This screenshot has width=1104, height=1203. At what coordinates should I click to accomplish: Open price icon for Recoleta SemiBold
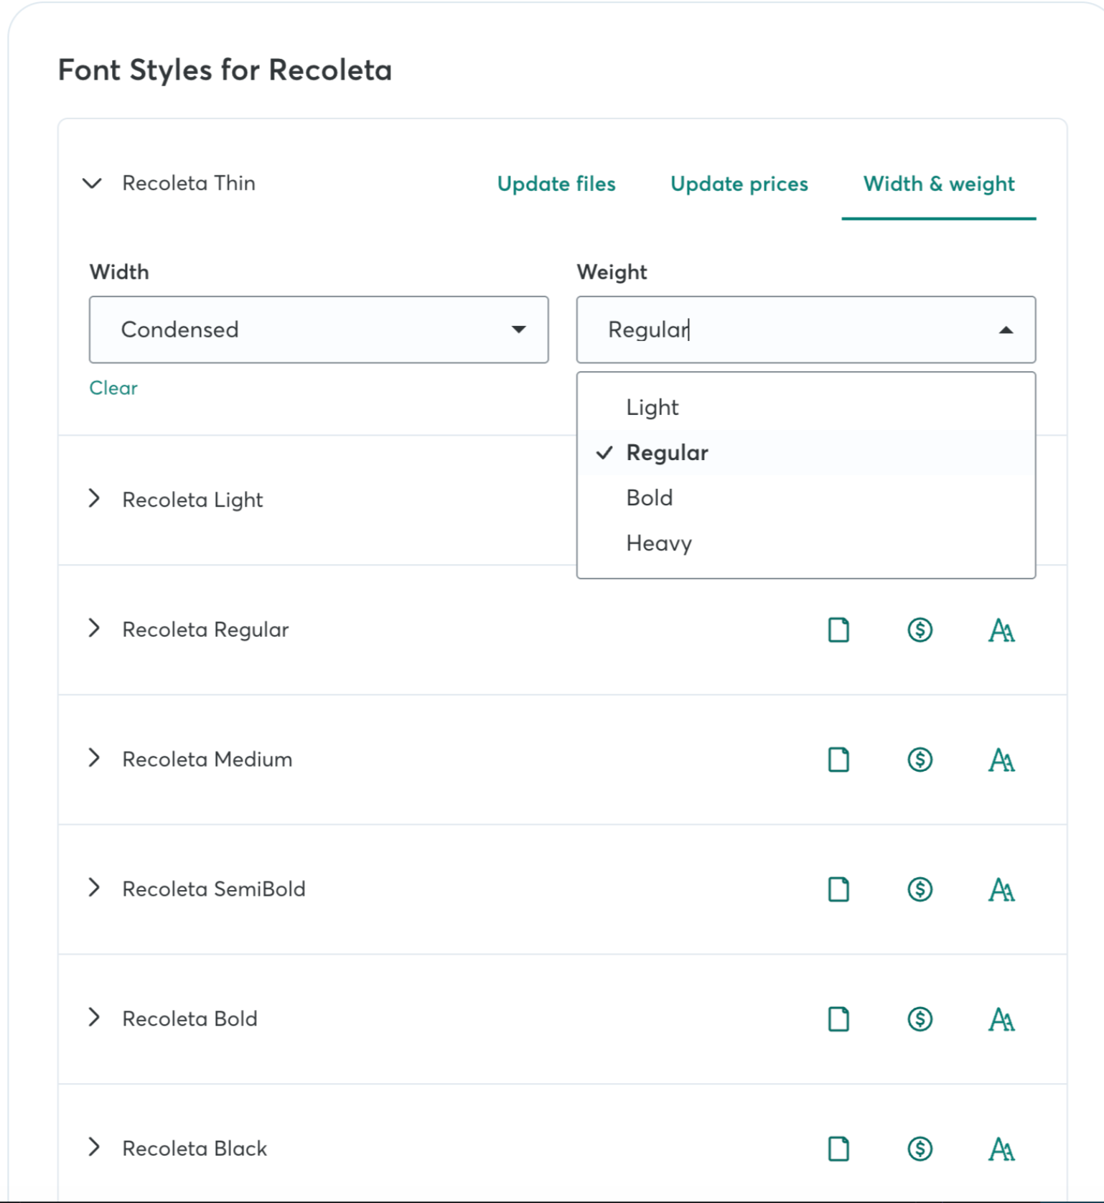click(920, 889)
